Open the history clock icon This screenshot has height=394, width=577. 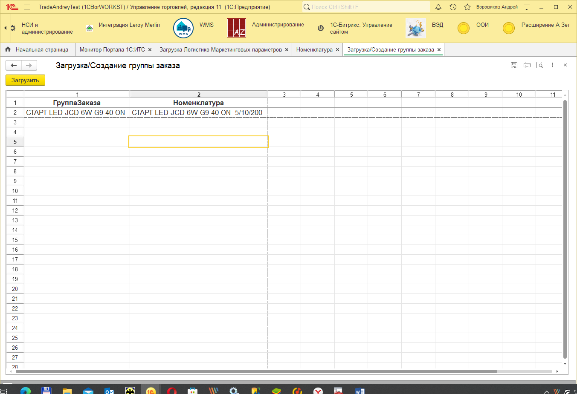click(453, 7)
